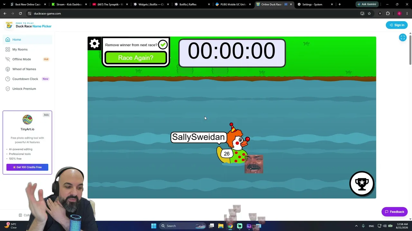Screen dimensions: 412x231
Task: Click the Offline Mode icon
Action: [x=8, y=59]
